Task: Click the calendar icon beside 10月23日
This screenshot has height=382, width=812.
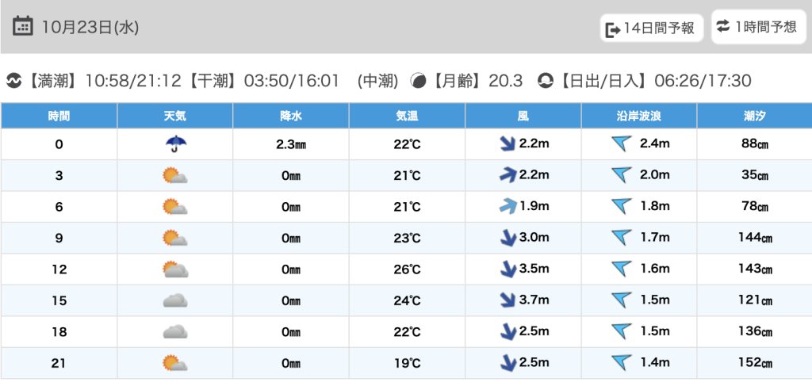Action: pos(24,26)
